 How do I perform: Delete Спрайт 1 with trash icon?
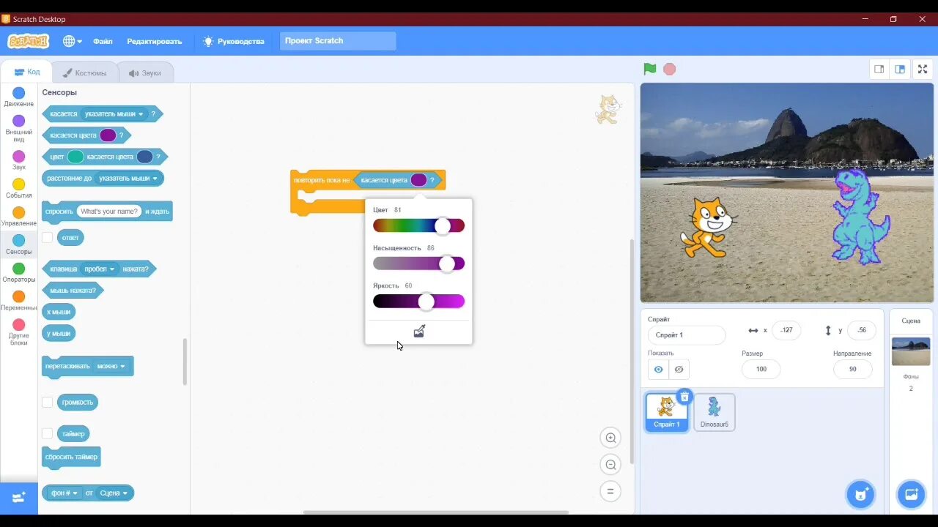click(x=684, y=397)
